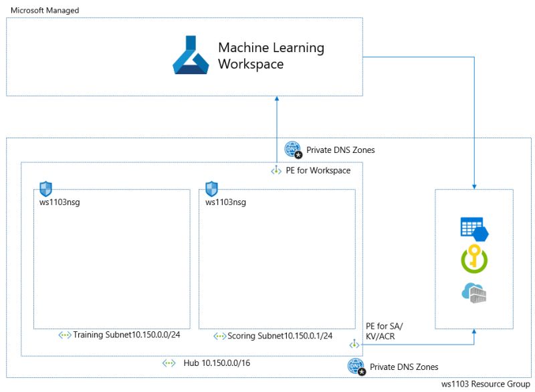Screen dimensions: 535x392
Task: Select the Microsoft Managed label
Action: click(44, 10)
